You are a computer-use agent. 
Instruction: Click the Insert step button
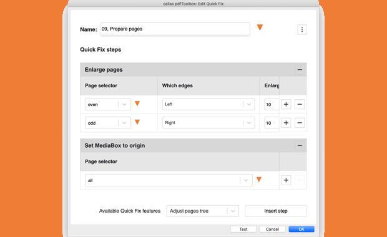click(276, 211)
